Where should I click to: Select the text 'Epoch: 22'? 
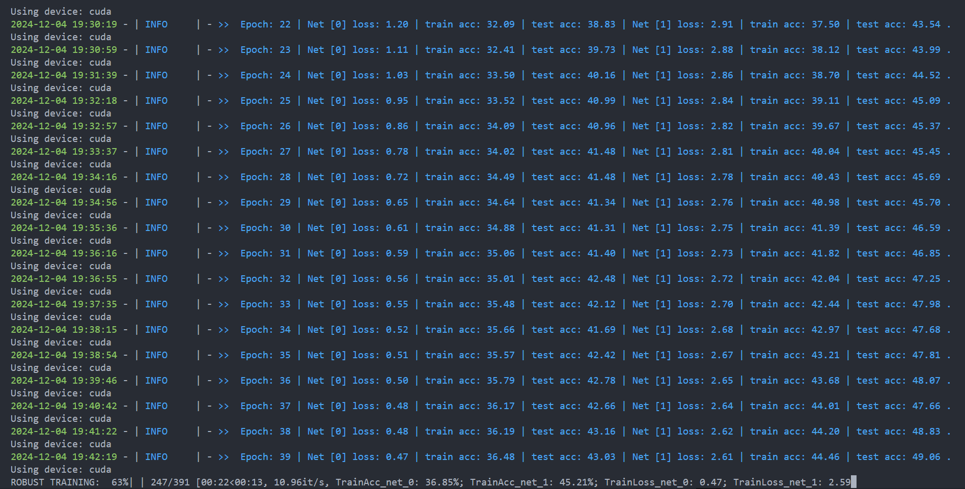click(x=265, y=24)
